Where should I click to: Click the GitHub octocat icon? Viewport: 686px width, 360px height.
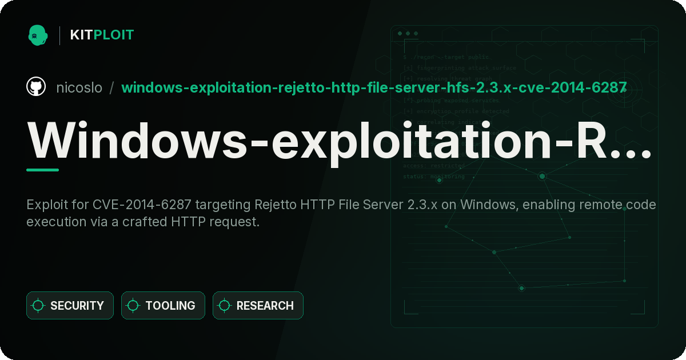pyautogui.click(x=36, y=87)
